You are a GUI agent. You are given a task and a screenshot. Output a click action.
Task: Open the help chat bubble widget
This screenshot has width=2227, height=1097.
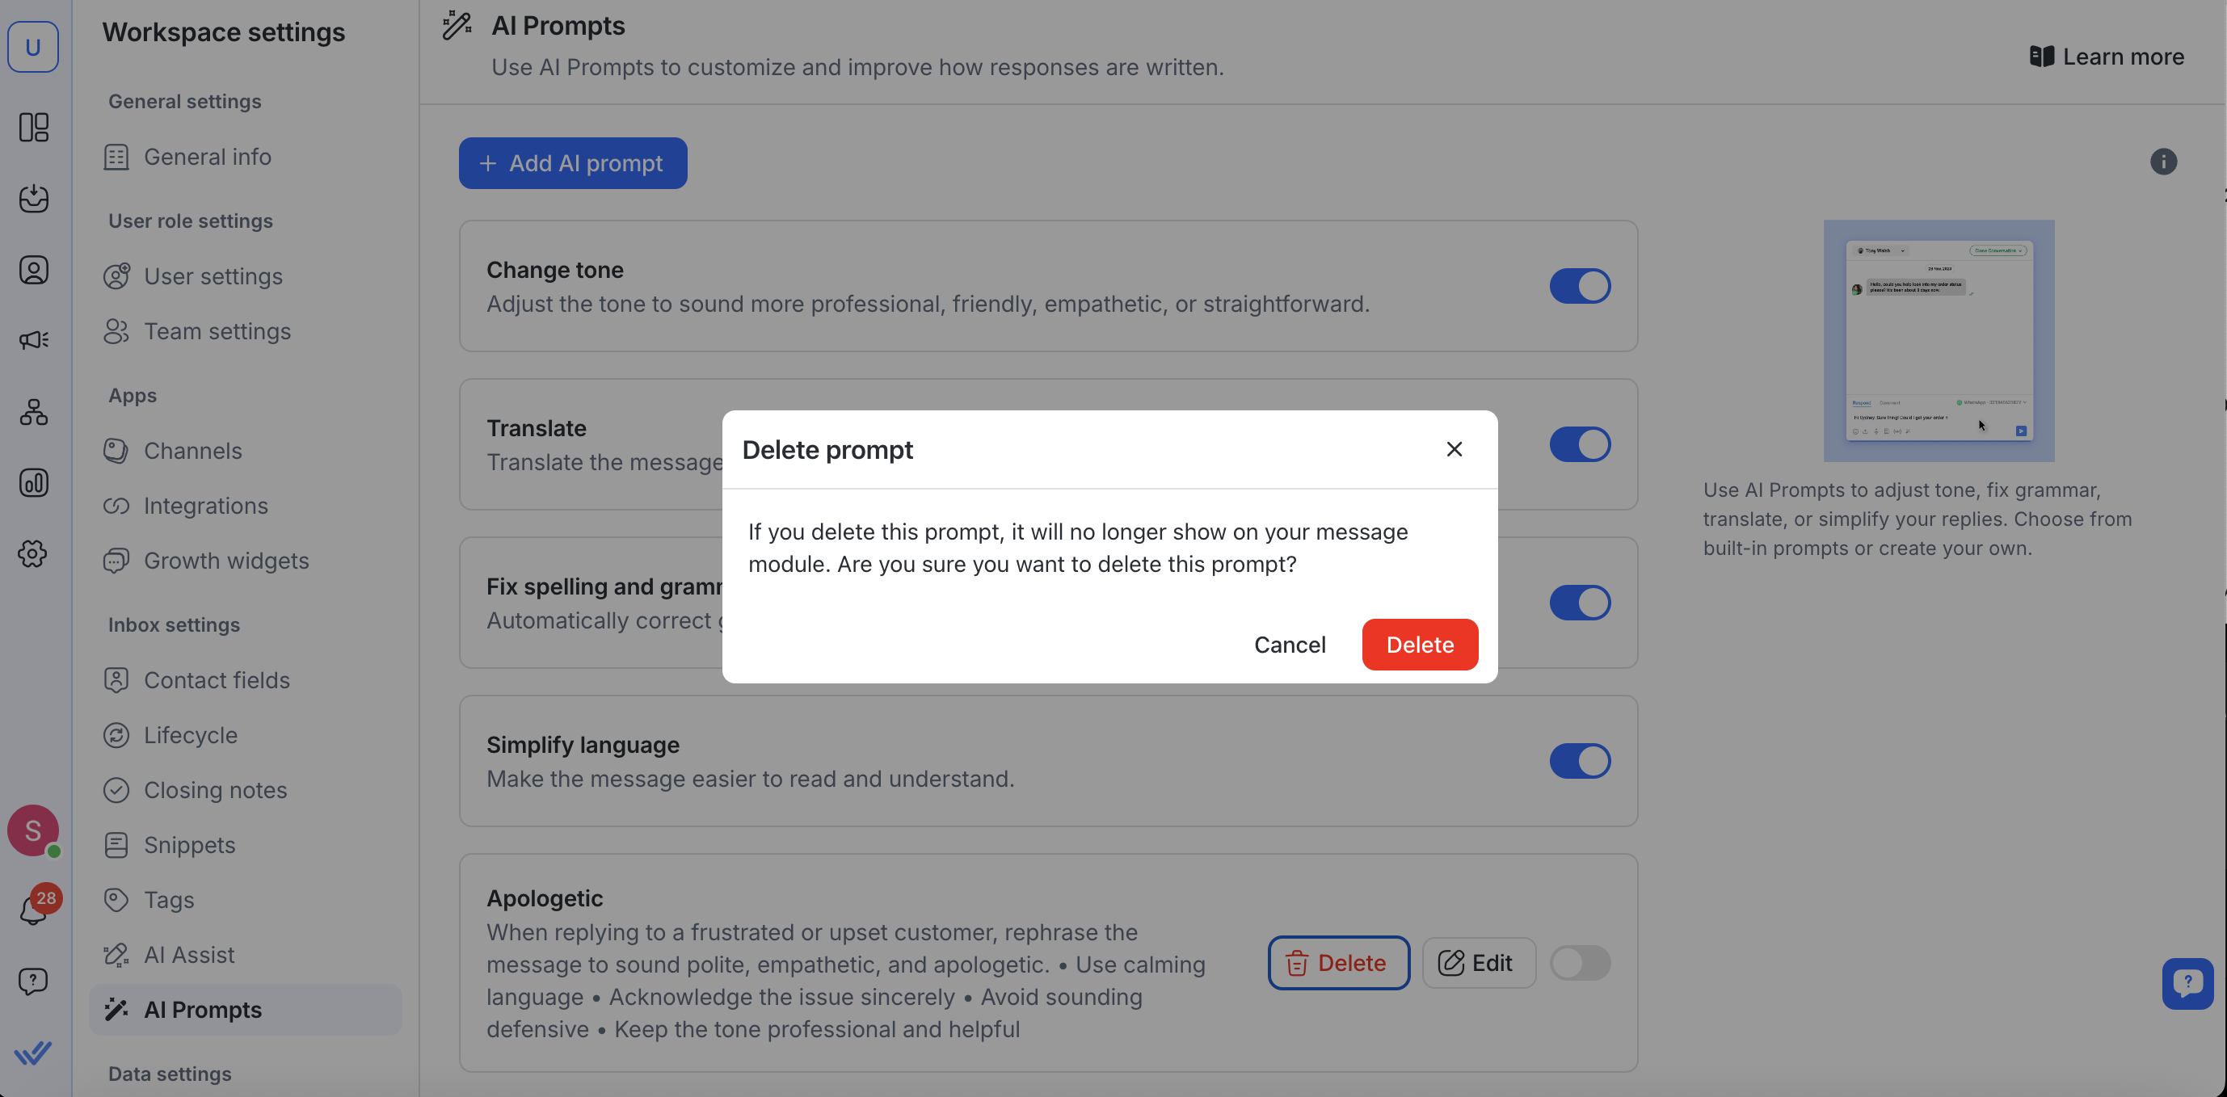tap(2187, 983)
